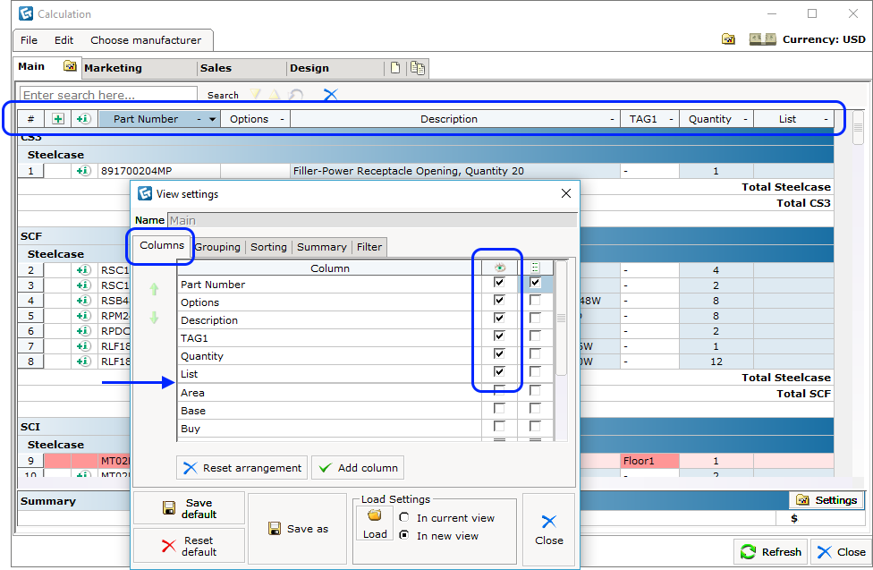Move the selected column up with green arrow

(x=156, y=288)
